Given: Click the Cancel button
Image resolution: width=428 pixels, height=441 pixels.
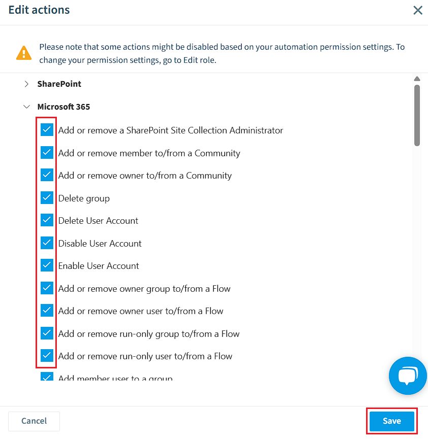Looking at the screenshot, I should coord(34,421).
